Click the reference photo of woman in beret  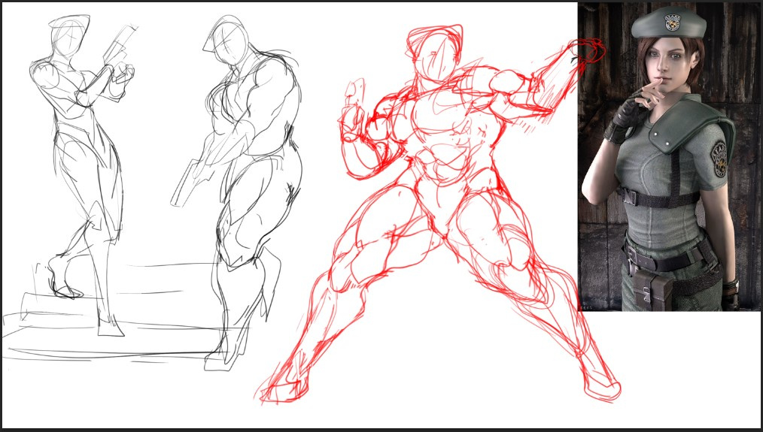coord(669,156)
